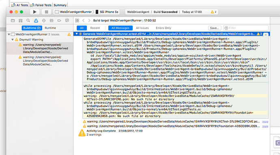The image size is (280, 155).
Task: Collapse the Dsymutil Warning group
Action: pyautogui.click(x=13, y=40)
